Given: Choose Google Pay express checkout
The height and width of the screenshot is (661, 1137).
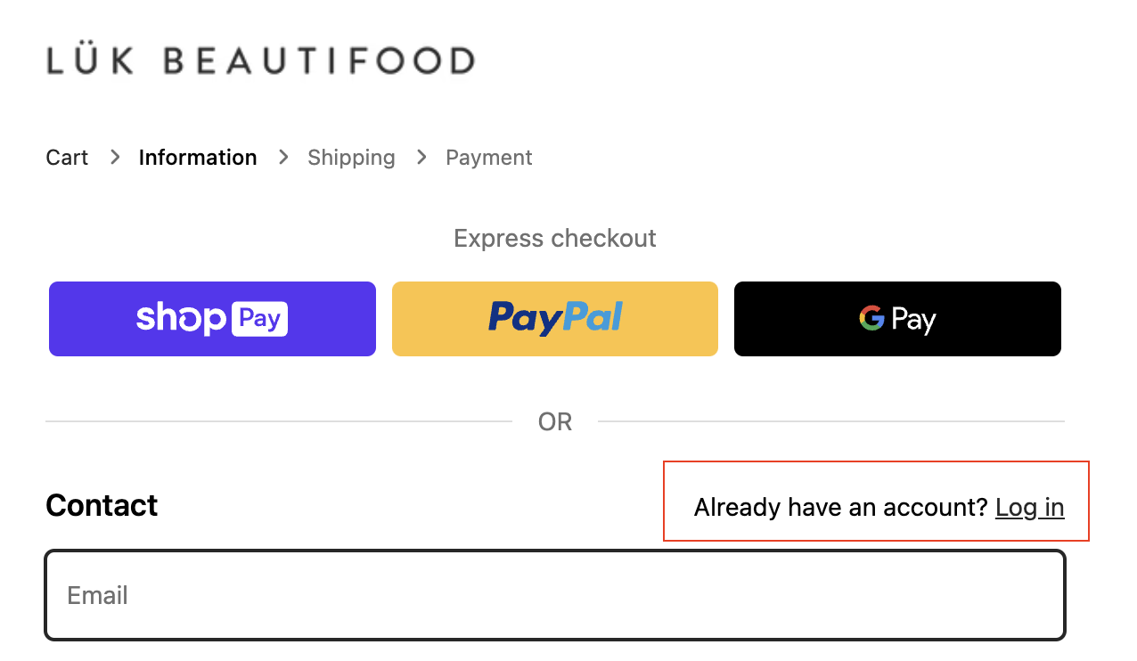Looking at the screenshot, I should (x=897, y=319).
